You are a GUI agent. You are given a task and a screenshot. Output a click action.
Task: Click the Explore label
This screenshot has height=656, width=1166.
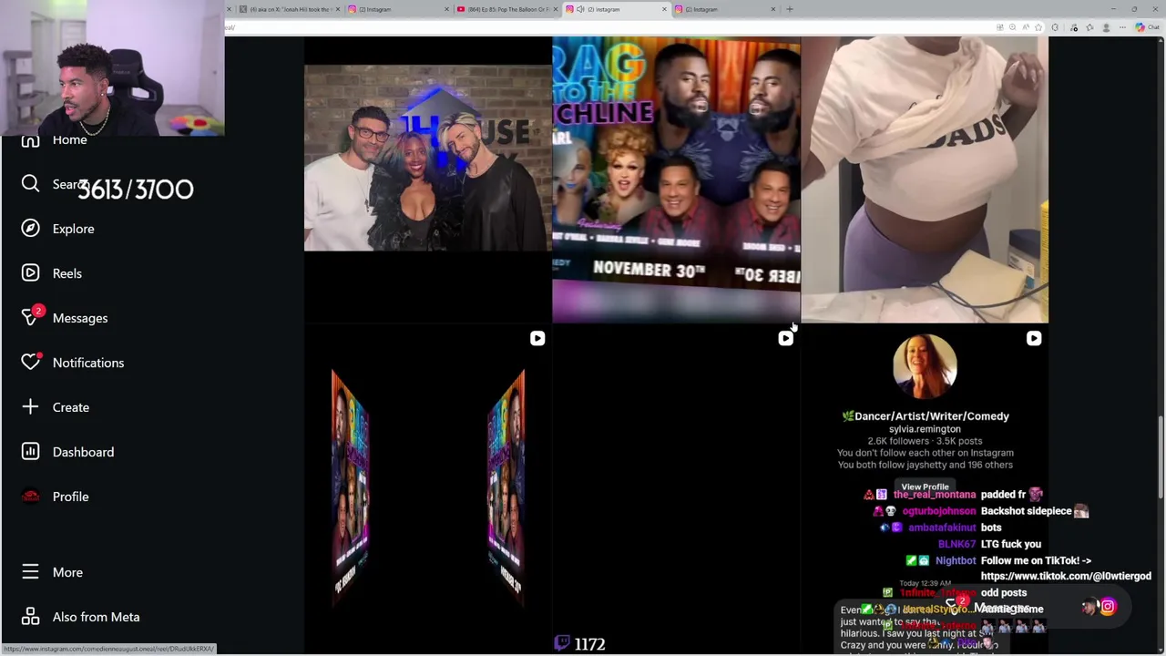73,229
